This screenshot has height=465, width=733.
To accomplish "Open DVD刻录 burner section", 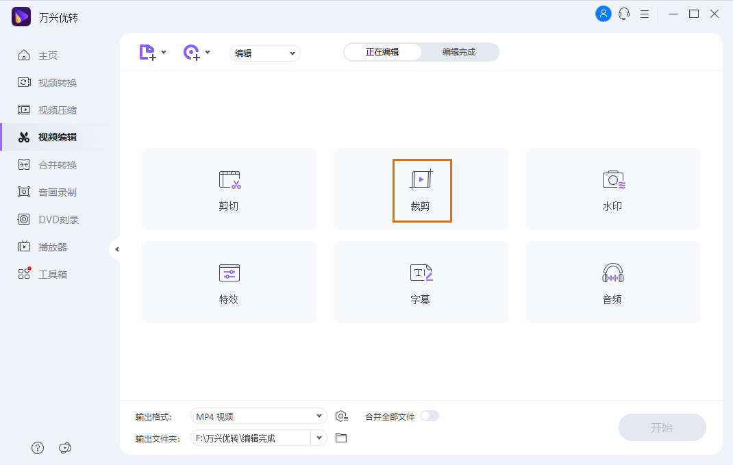I will 48,219.
